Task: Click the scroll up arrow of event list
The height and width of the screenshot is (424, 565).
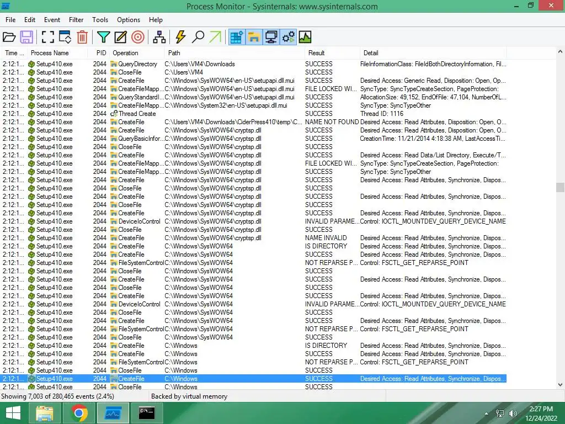Action: click(x=560, y=52)
